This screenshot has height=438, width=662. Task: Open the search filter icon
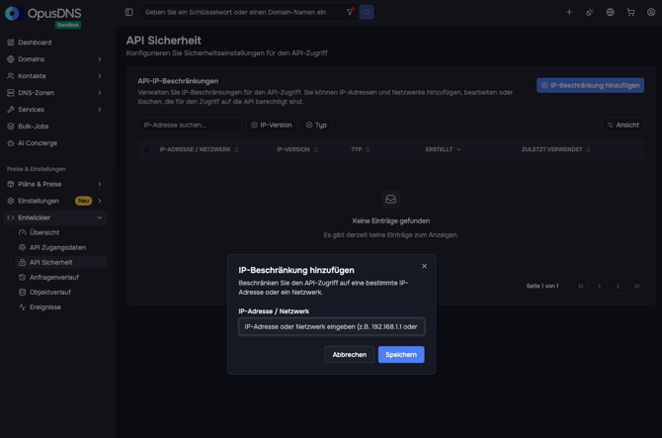[x=350, y=12]
